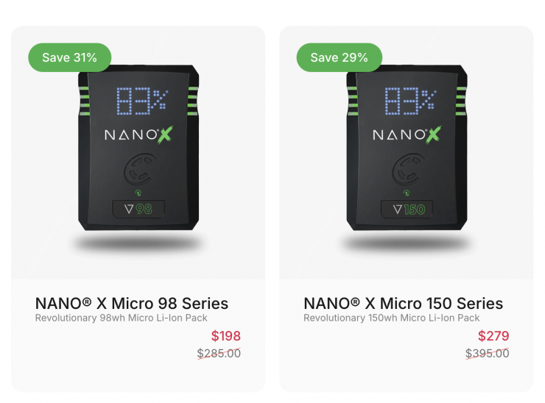Select the Revolutionary 98wh Micro Li-Ion Pack description

pos(122,318)
